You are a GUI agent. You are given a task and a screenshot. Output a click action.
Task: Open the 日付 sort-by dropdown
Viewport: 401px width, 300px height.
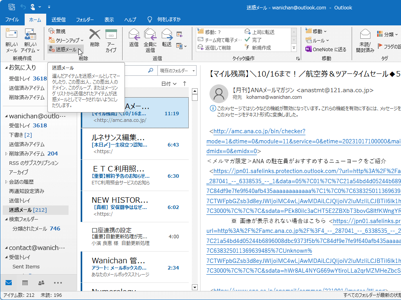point(169,84)
